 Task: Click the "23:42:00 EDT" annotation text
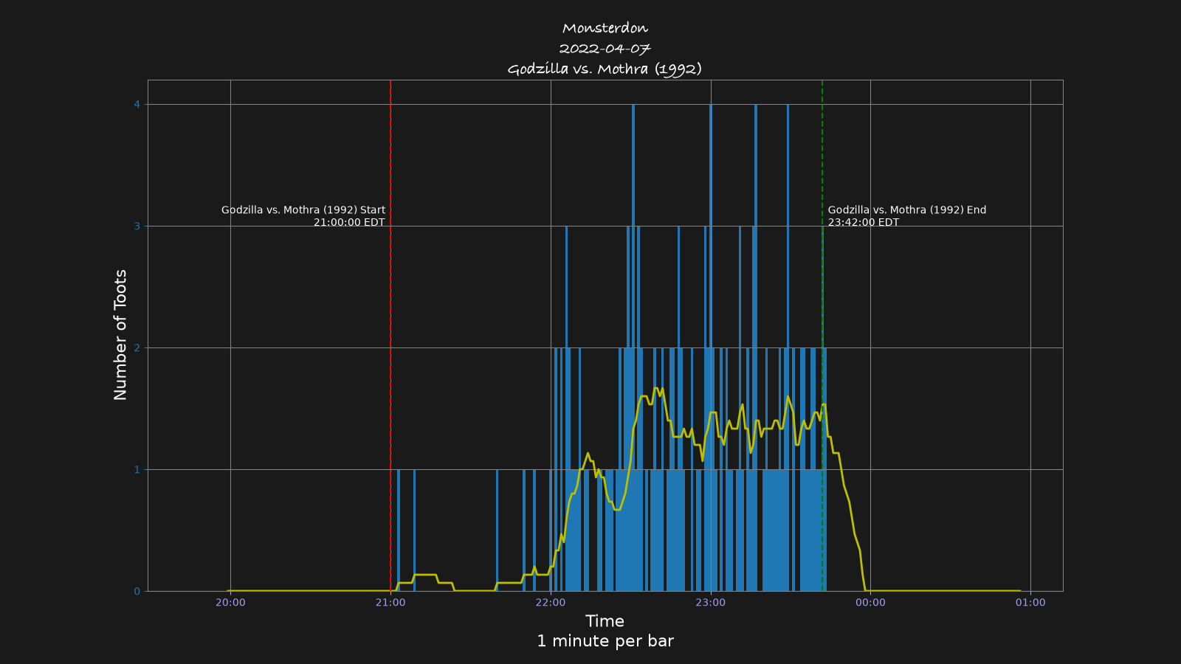click(x=864, y=223)
